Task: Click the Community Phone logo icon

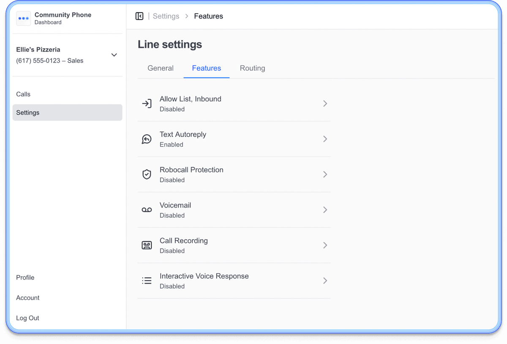Action: (x=23, y=19)
